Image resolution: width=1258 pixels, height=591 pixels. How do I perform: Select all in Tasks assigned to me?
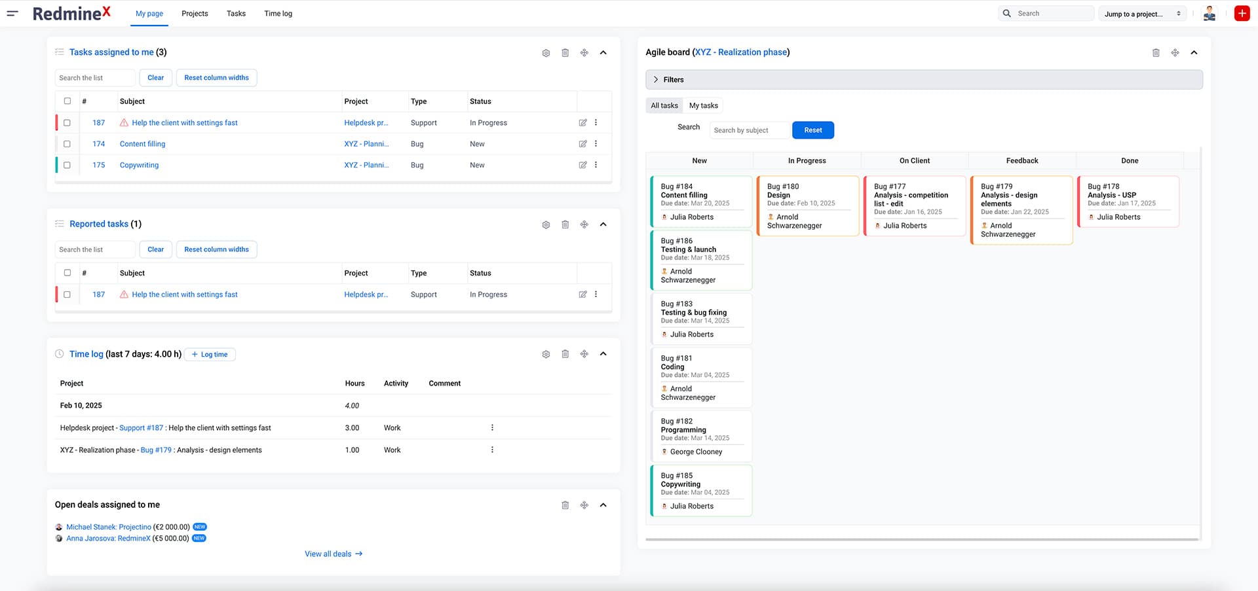67,101
